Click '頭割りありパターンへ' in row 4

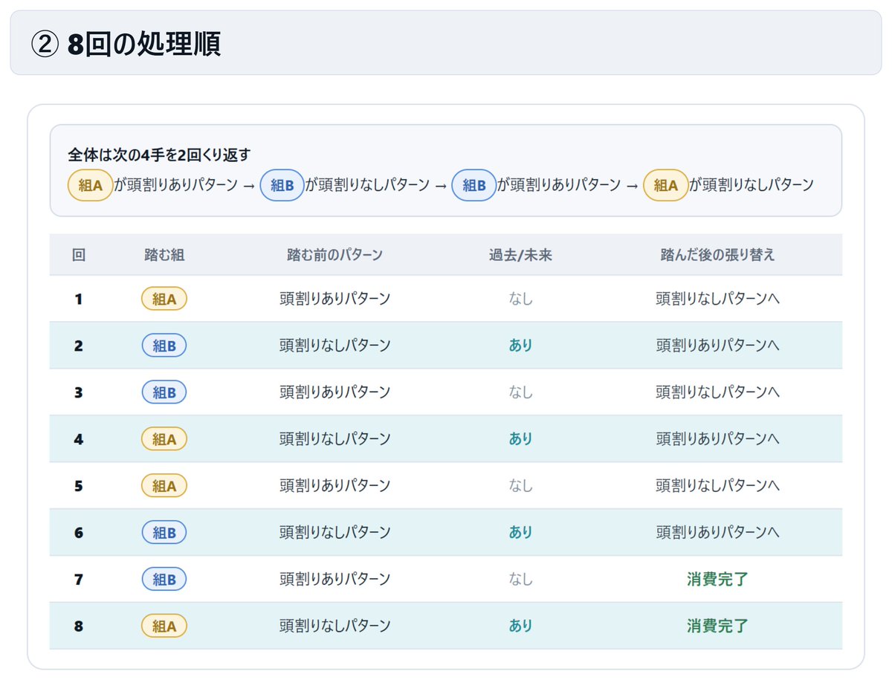717,439
